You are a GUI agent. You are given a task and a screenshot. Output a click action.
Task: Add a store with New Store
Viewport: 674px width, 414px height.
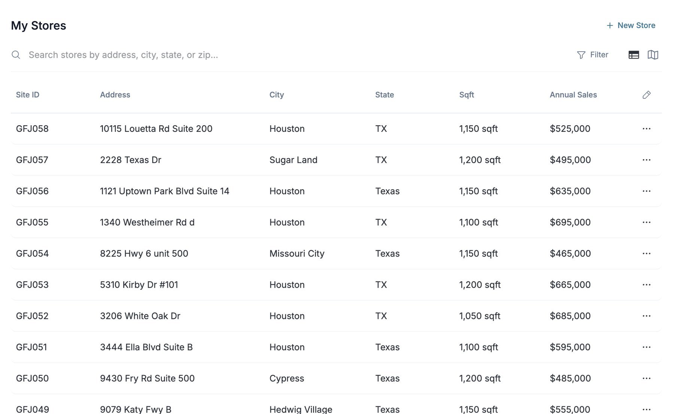(631, 25)
